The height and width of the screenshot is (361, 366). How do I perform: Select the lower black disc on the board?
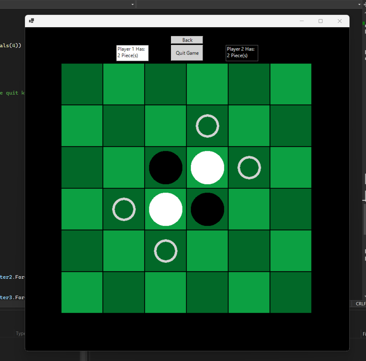[207, 209]
